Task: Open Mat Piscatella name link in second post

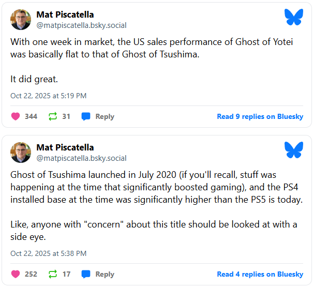Action: [x=65, y=147]
